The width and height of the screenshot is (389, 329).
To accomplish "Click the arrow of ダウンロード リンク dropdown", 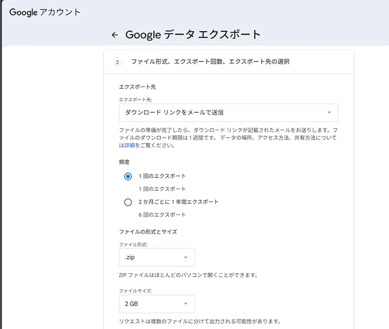I will pyautogui.click(x=329, y=113).
